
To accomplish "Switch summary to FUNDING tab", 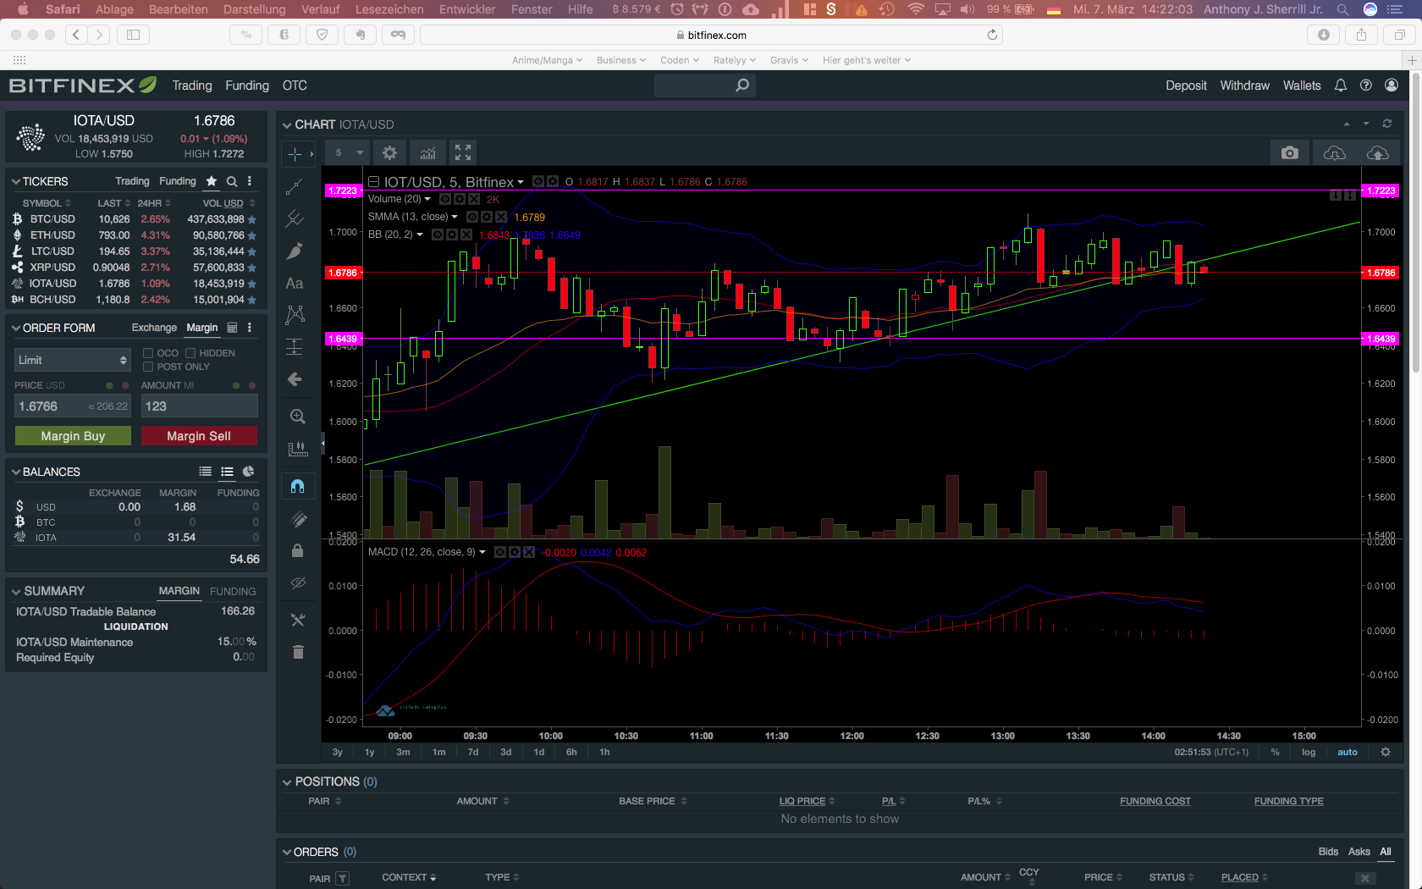I will click(233, 592).
